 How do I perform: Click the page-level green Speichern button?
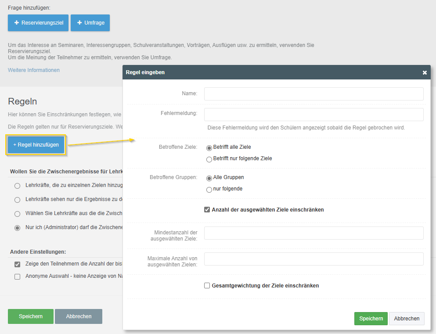tap(31, 316)
